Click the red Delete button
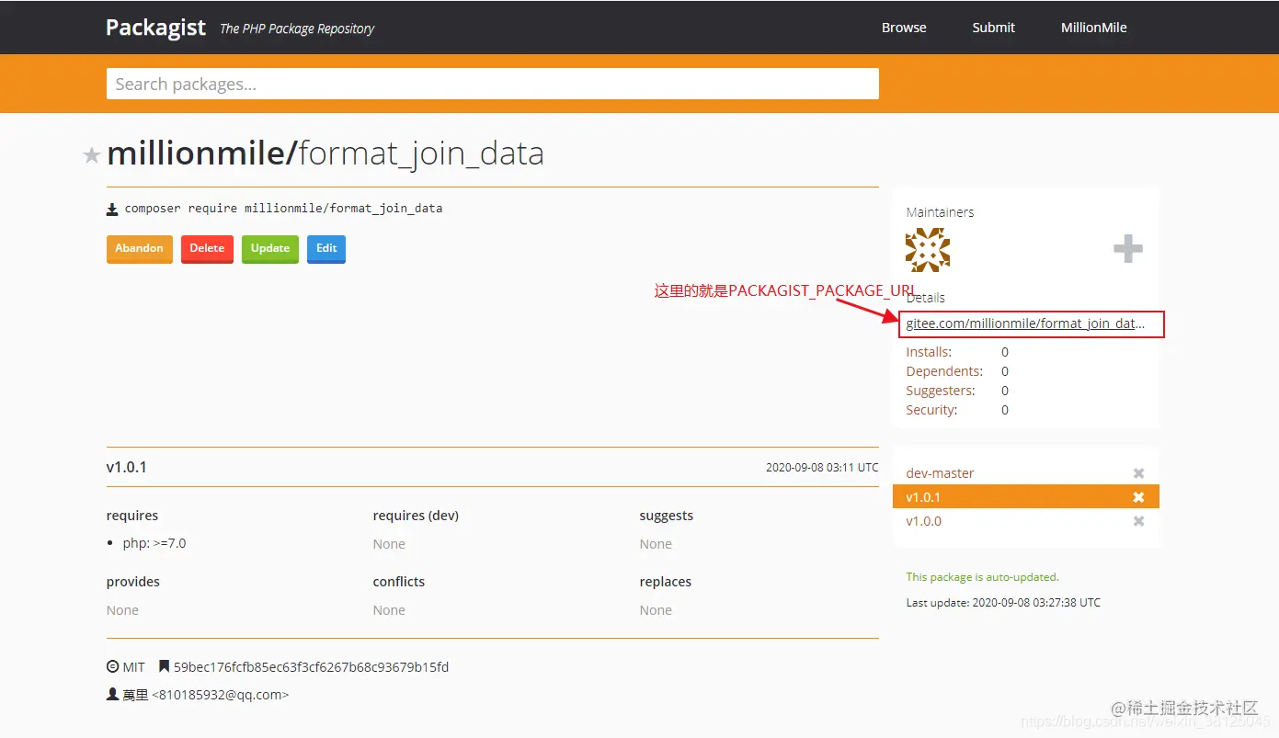Viewport: 1279px width, 738px height. click(x=207, y=249)
